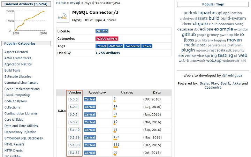
Task: Click the Central badge for 6.0.3
Action: (x=90, y=115)
